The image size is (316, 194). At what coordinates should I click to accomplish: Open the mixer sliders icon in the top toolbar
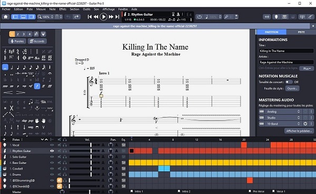point(302,17)
